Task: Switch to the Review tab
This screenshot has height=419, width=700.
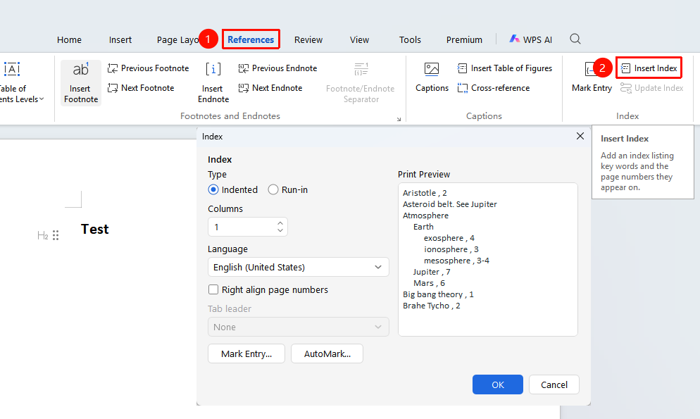Action: click(308, 39)
